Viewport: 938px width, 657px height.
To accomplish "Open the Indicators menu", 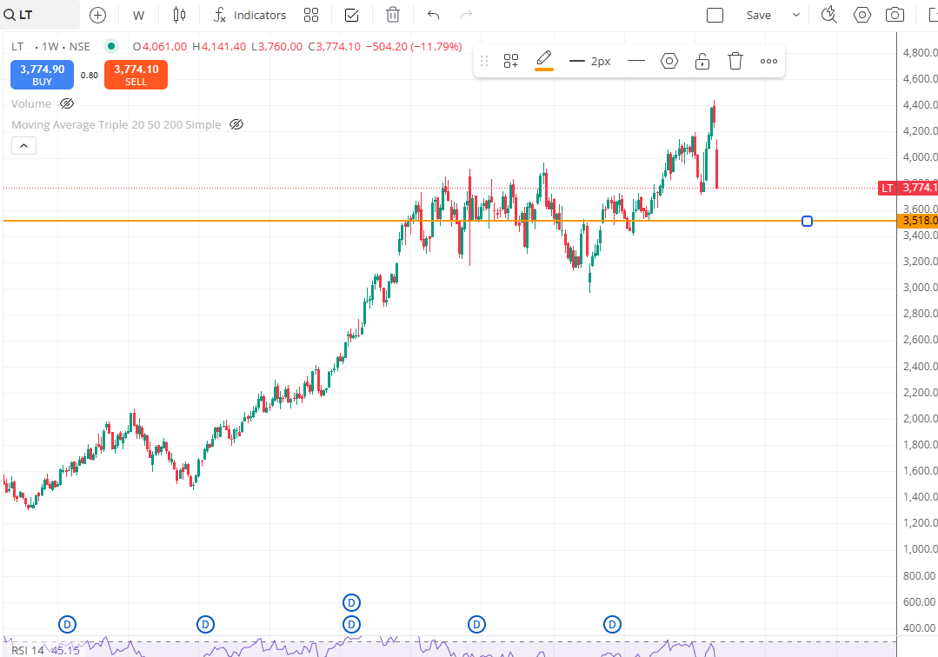I will [x=250, y=15].
